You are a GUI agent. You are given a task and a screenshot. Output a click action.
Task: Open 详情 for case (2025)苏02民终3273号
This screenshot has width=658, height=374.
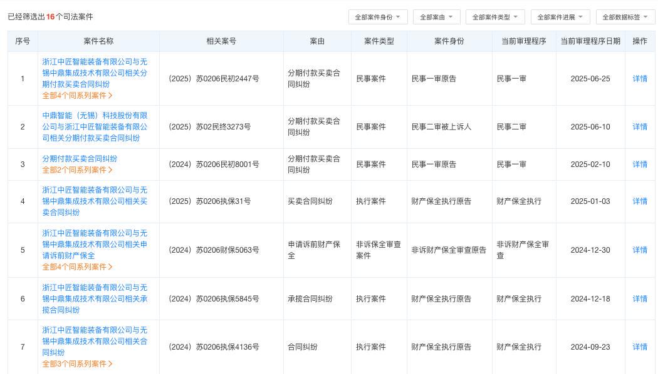(640, 127)
